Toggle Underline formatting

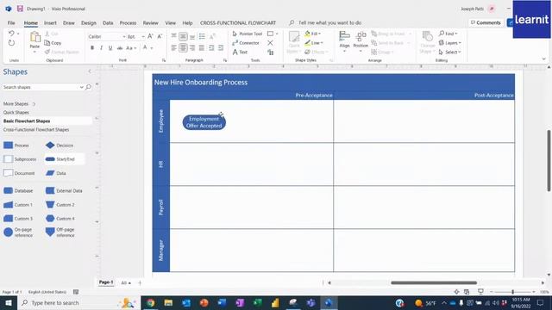click(110, 48)
